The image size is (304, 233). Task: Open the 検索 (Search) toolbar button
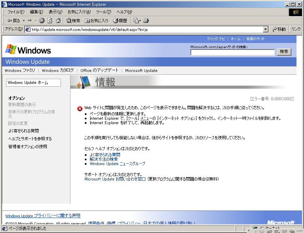click(x=73, y=20)
